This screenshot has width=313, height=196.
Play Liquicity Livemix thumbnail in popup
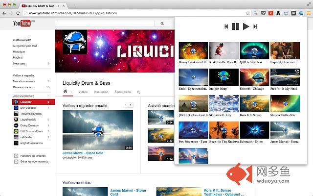[285, 50]
